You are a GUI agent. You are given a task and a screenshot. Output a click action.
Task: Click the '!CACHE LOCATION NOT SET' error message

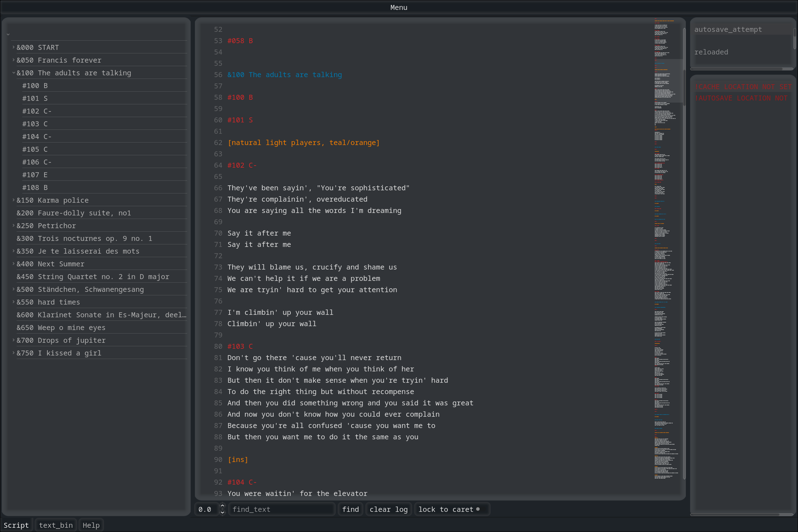coord(743,86)
